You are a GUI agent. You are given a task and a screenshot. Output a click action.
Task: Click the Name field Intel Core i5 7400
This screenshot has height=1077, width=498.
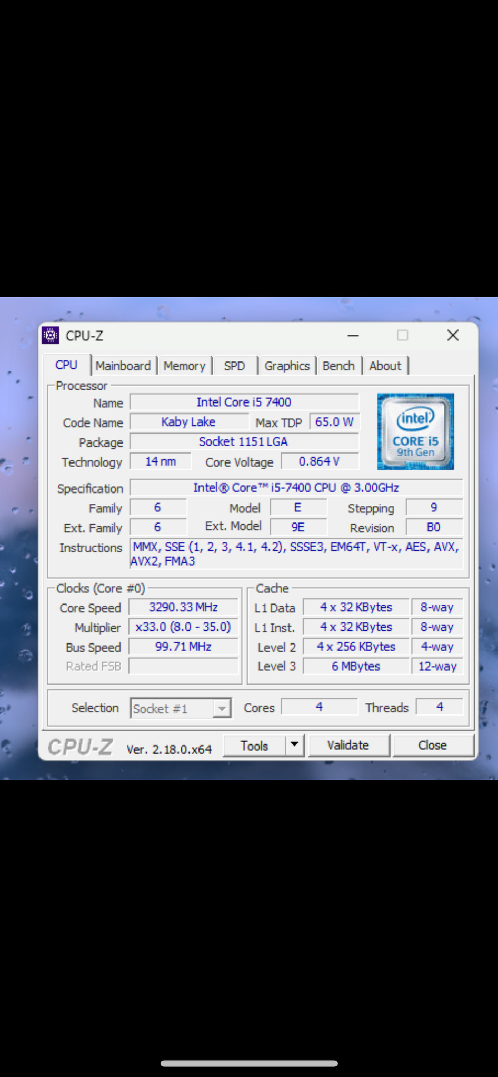244,402
